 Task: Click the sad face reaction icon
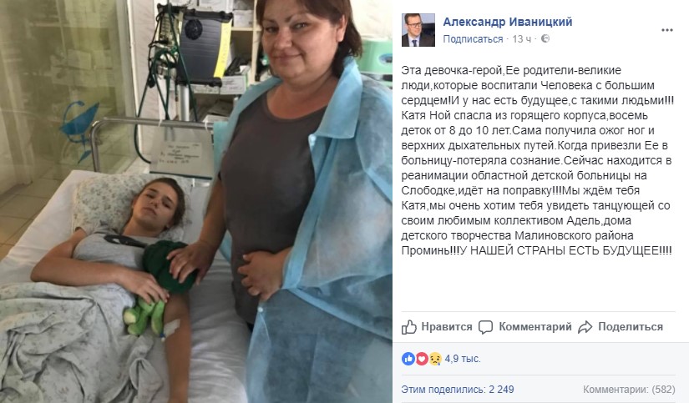pyautogui.click(x=435, y=359)
